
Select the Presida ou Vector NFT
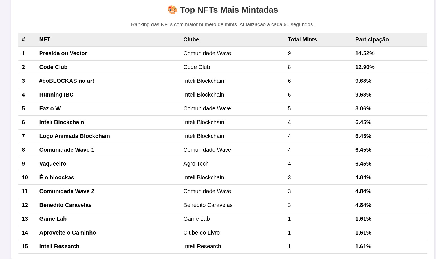click(x=63, y=53)
